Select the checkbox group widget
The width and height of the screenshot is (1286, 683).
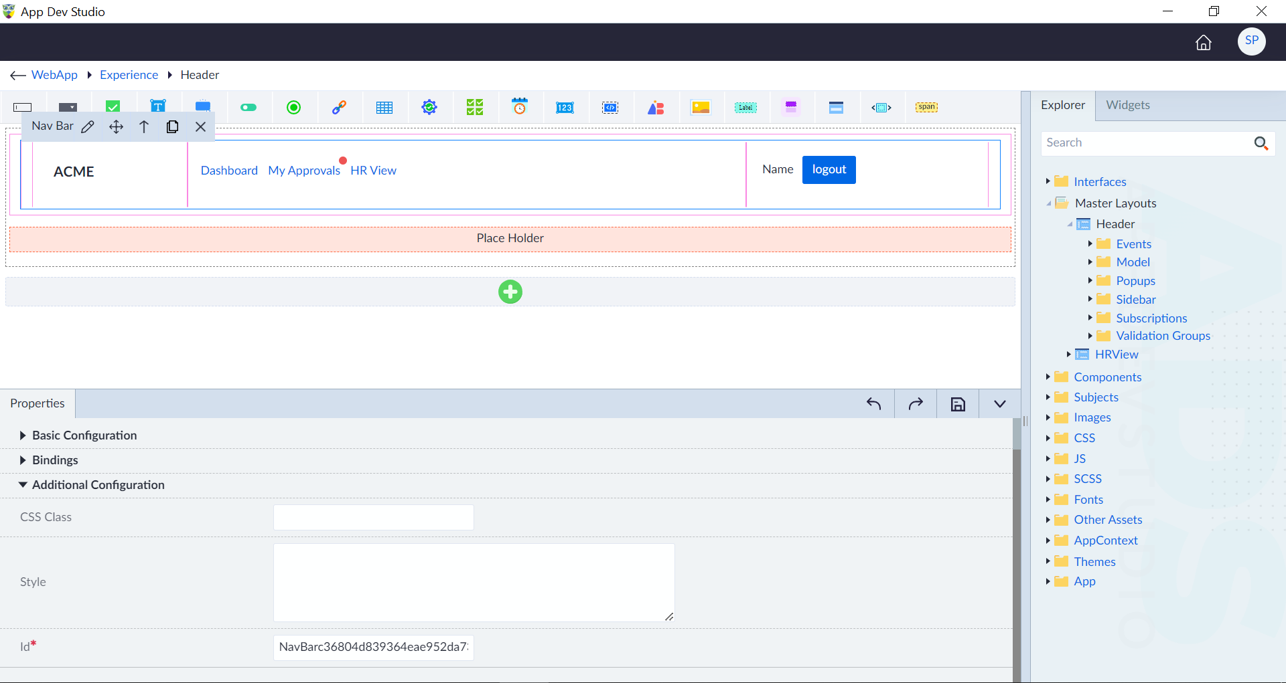point(475,107)
